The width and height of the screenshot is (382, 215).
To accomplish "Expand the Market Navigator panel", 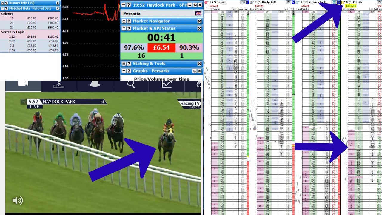I will (124, 21).
